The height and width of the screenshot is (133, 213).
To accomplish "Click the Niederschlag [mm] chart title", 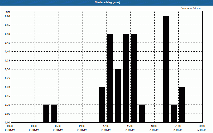I will click(x=107, y=2).
